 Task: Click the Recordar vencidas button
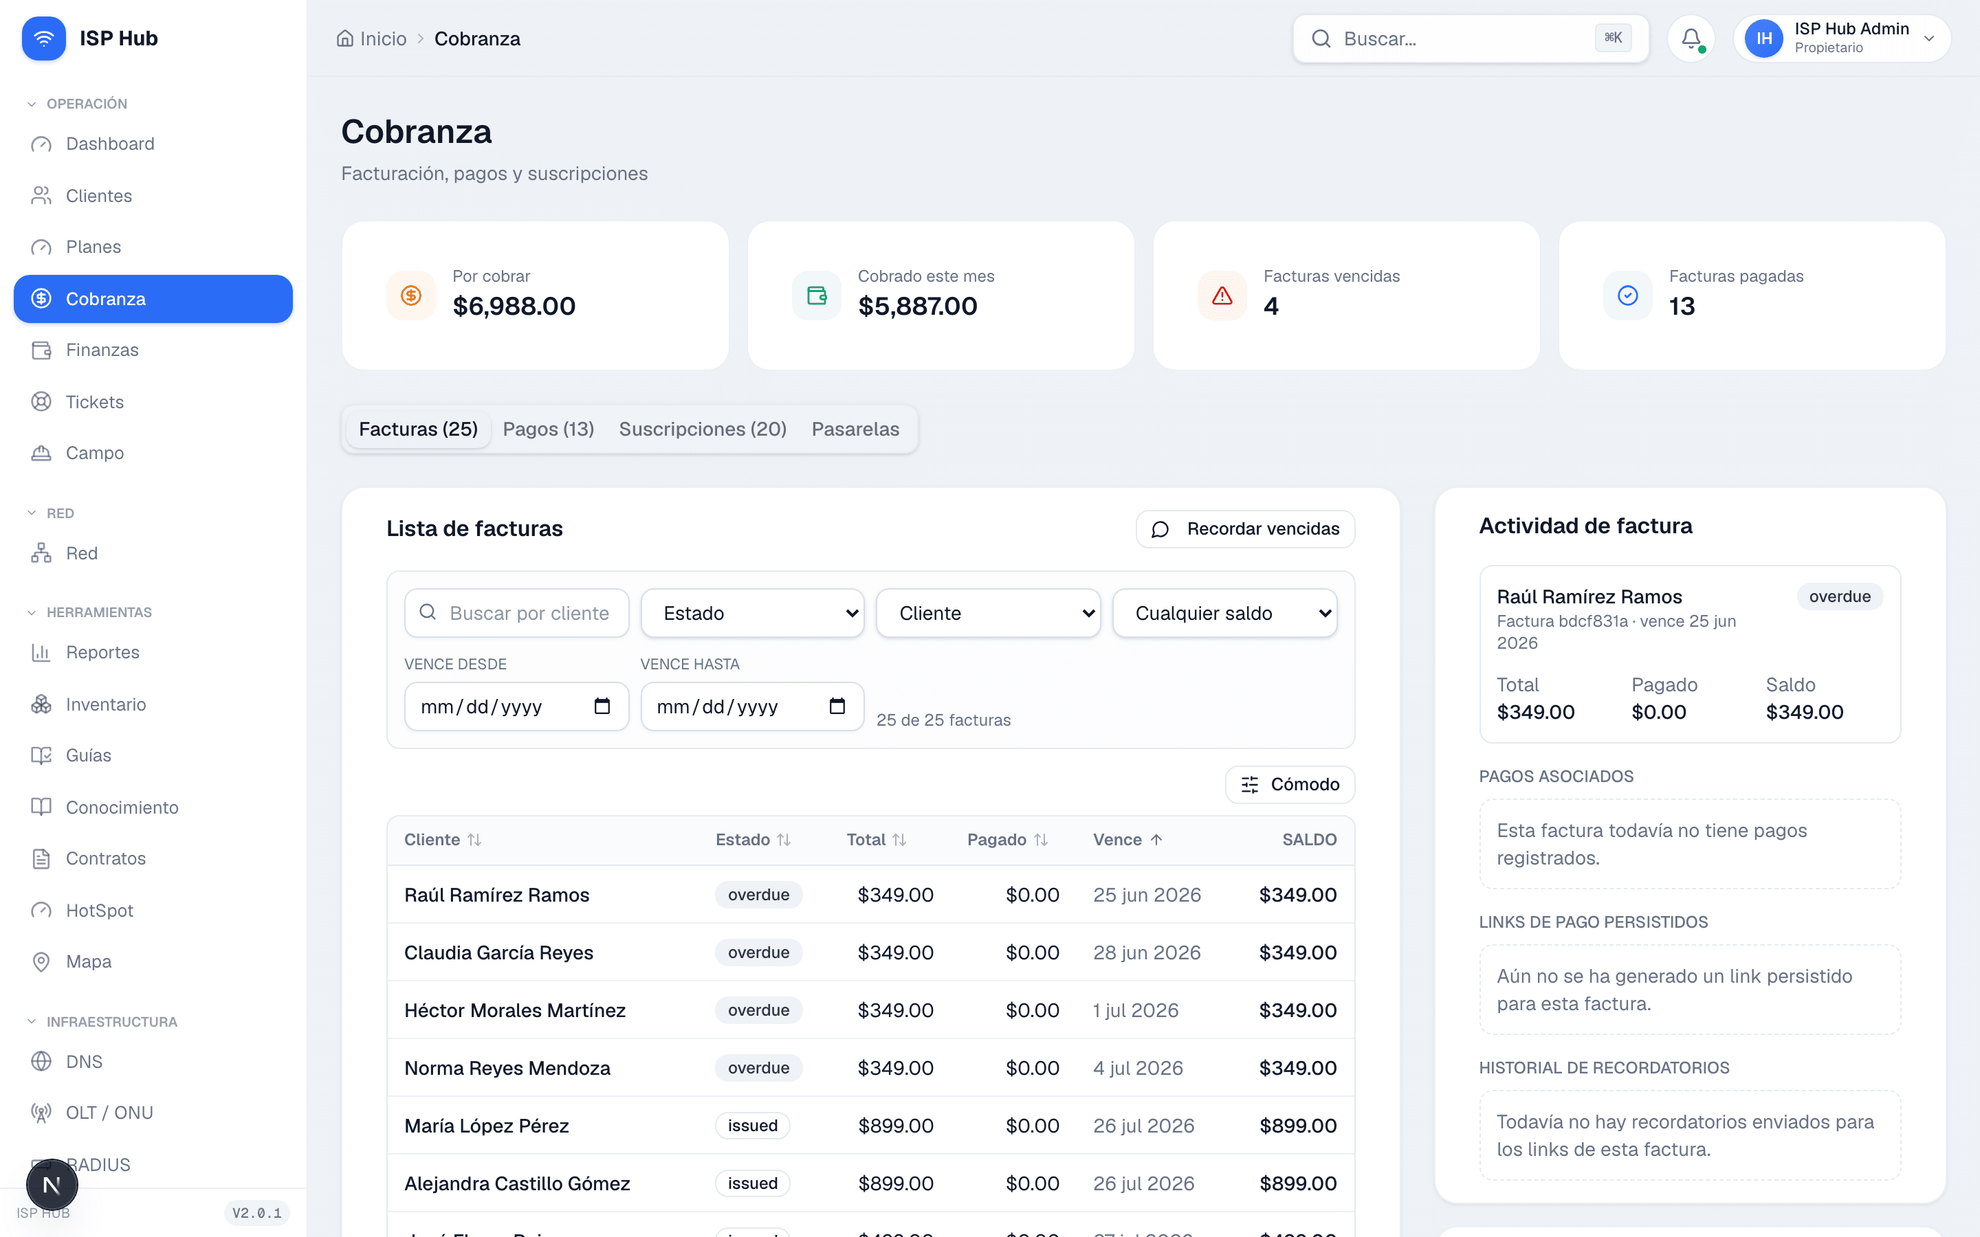point(1245,528)
